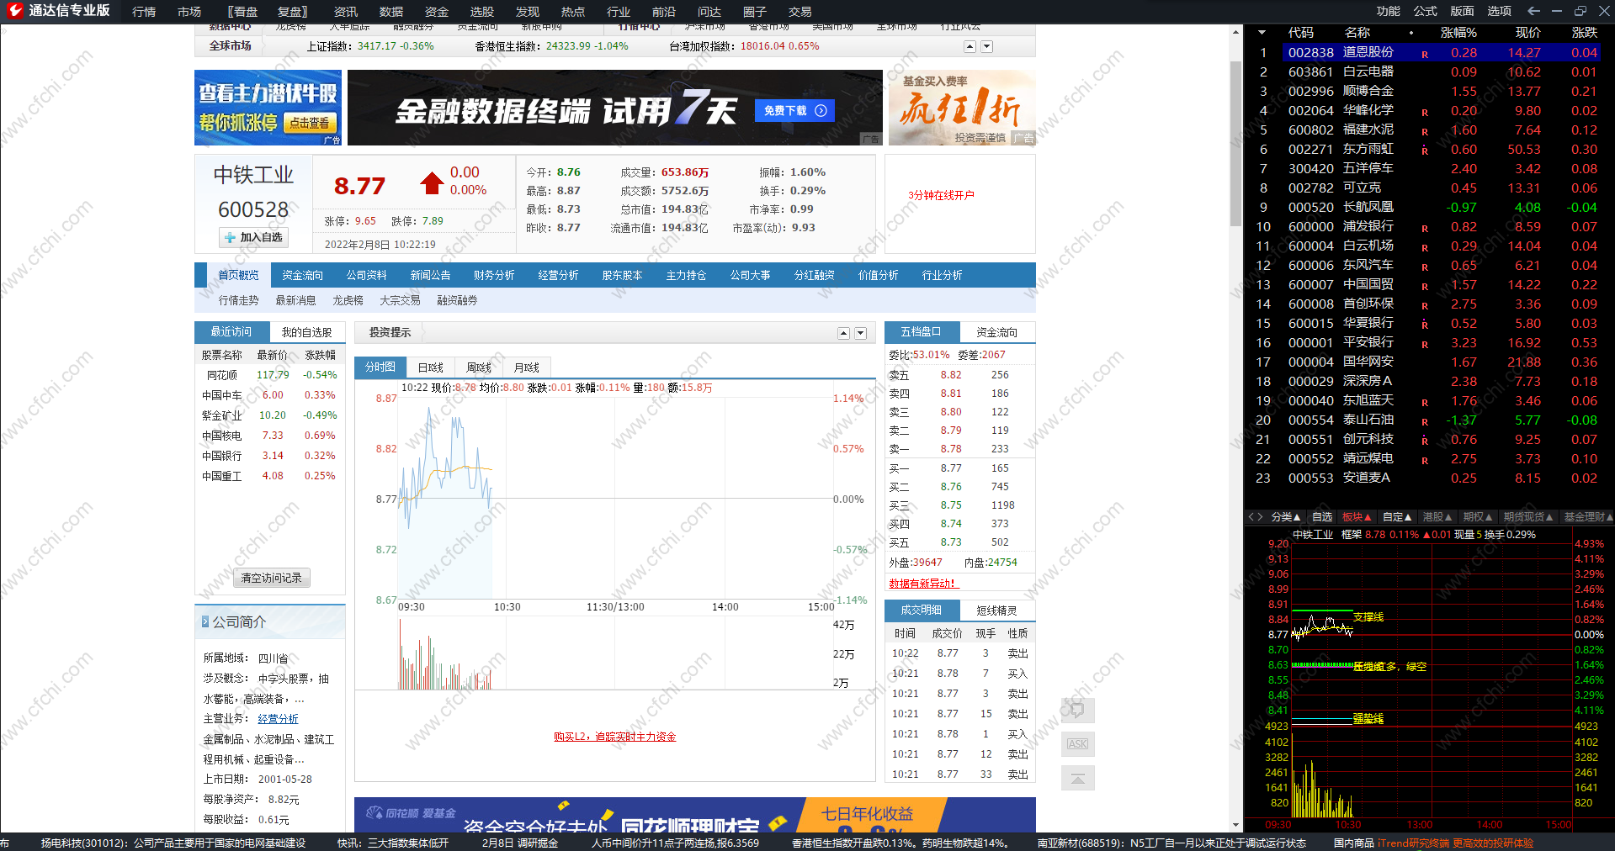Image resolution: width=1615 pixels, height=851 pixels.
Task: Select the 周K线 chart tab
Action: click(478, 367)
